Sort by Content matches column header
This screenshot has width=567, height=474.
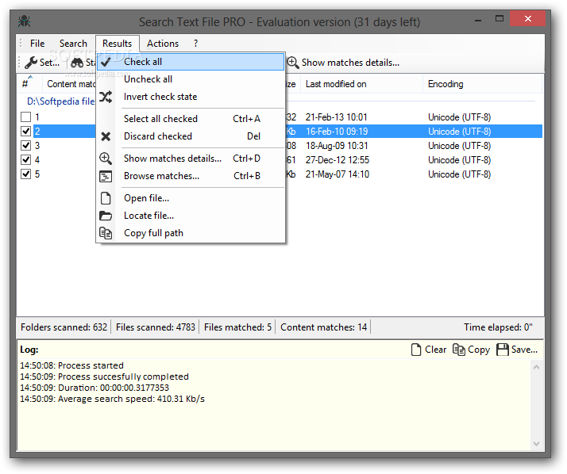click(69, 84)
